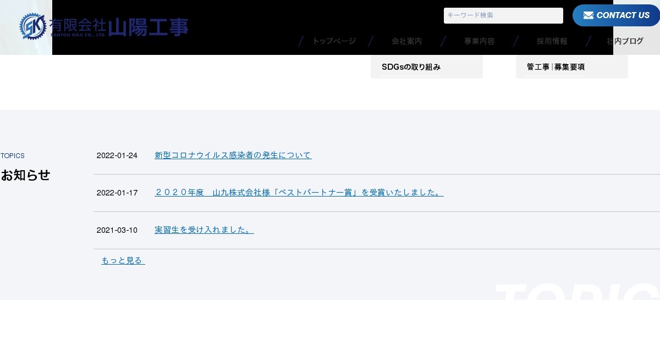Open 実習生を受け入れました。 news link
The height and width of the screenshot is (347, 660).
(204, 230)
